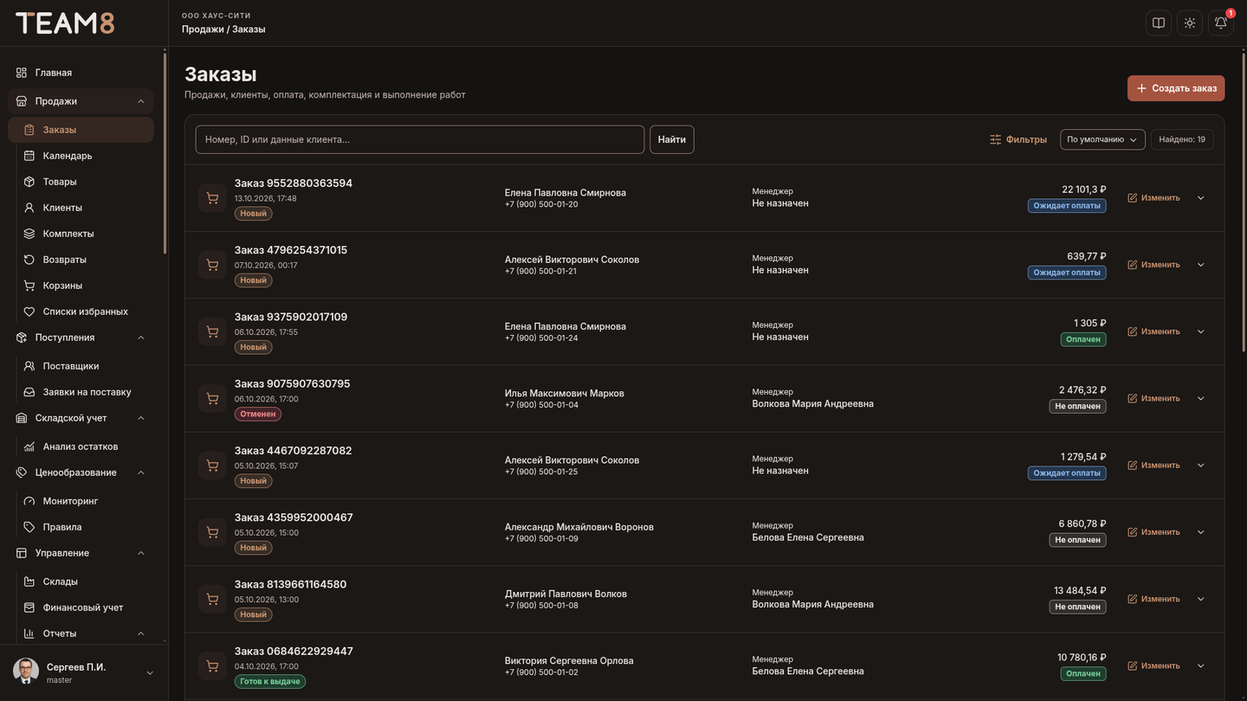Open user menu for Сергеев П.И.
Image resolution: width=1247 pixels, height=701 pixels.
point(150,673)
